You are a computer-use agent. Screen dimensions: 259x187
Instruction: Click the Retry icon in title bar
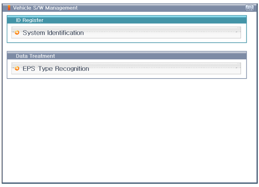pyautogui.click(x=249, y=8)
